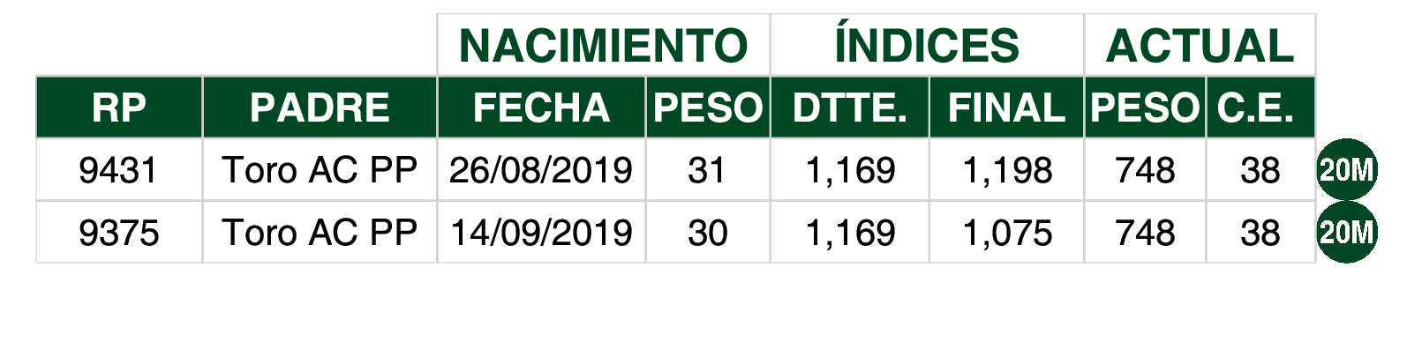
Task: Select the NACIMIENTO group heading
Action: [x=604, y=45]
